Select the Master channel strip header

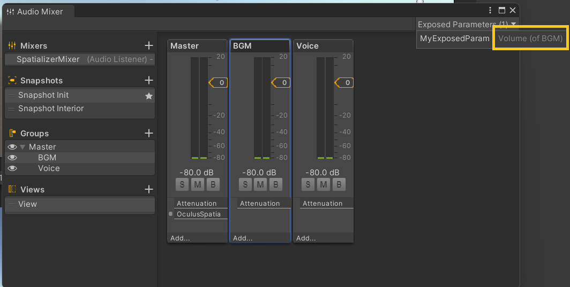(x=197, y=46)
